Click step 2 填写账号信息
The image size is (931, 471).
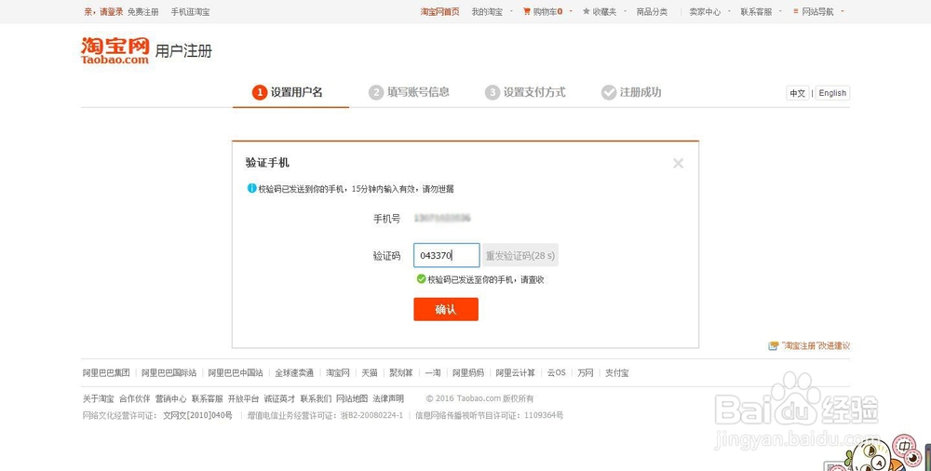click(409, 92)
